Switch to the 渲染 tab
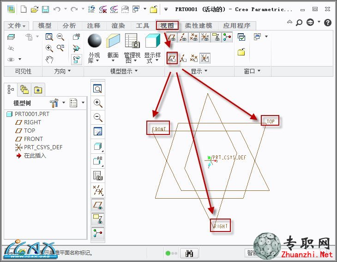Screen dimensions: 337x262 (118, 25)
